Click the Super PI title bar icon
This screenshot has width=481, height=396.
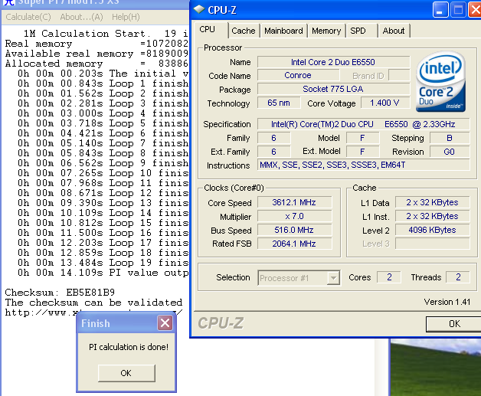[x=9, y=2]
